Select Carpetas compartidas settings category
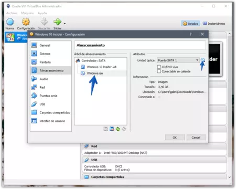The image size is (236, 189). [51, 112]
